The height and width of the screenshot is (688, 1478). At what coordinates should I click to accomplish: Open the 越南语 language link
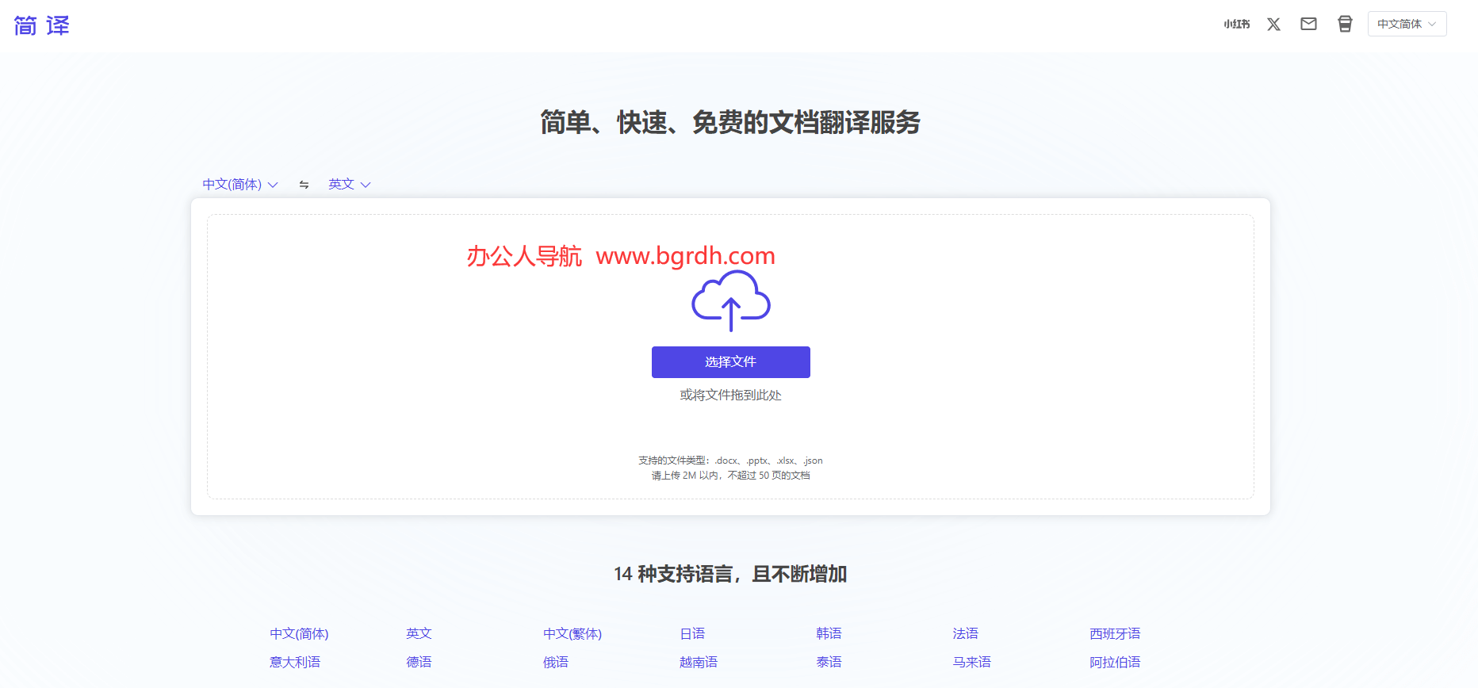click(699, 662)
